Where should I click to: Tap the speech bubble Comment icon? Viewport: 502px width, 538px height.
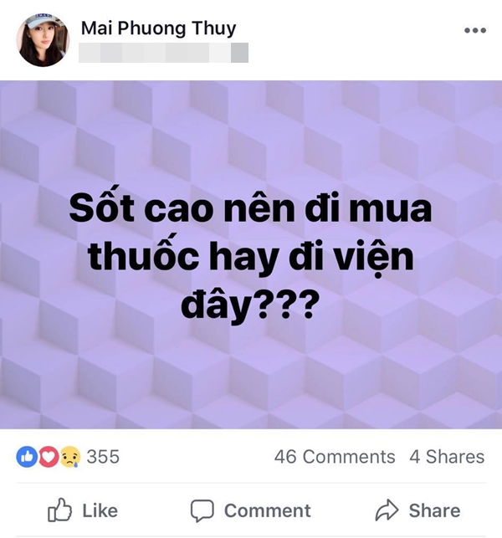coord(202,510)
